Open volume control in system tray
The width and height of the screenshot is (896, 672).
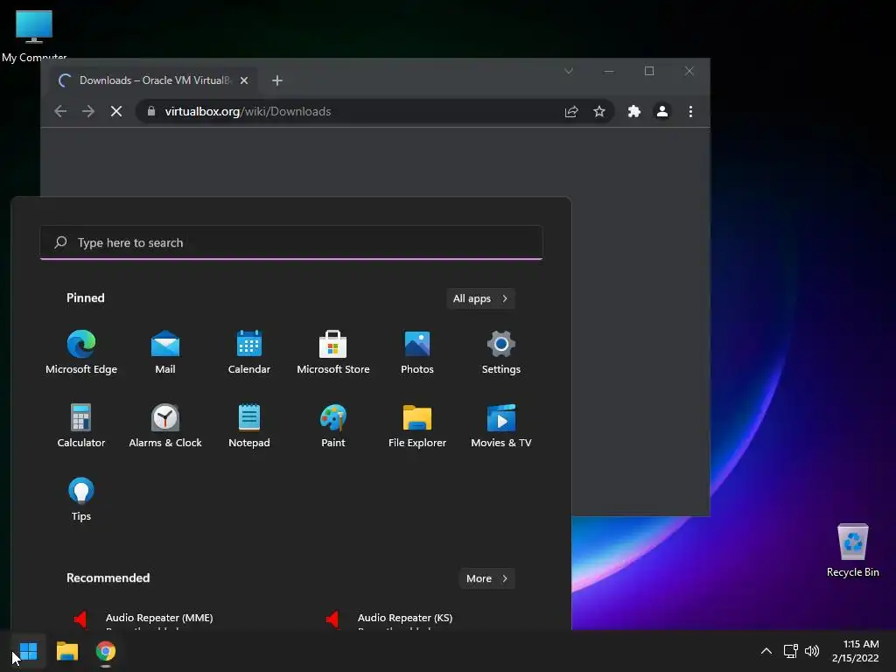pos(812,651)
